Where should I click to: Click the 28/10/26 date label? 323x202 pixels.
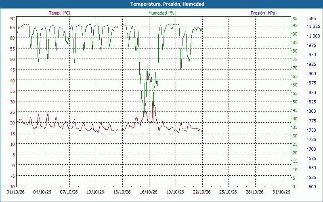pos(255,192)
